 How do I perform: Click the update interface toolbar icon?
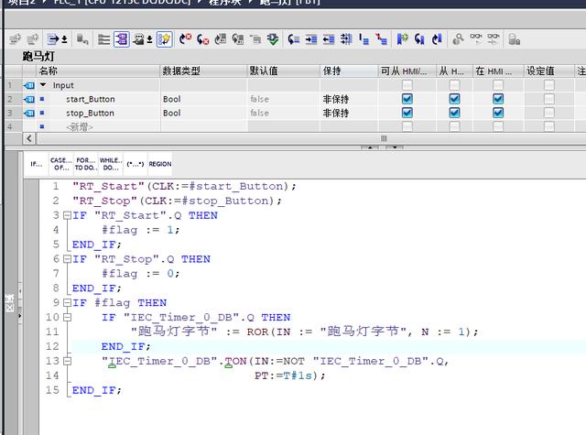(x=53, y=39)
